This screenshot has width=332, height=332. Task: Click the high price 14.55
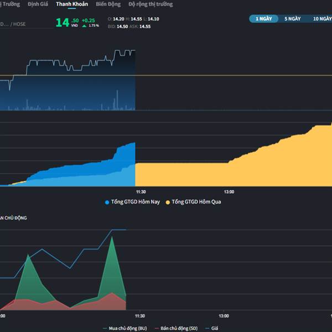click(x=136, y=19)
